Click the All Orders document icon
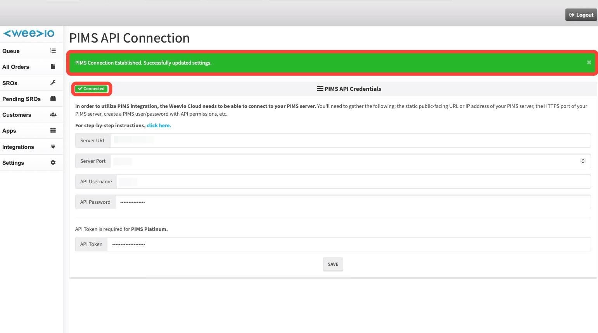 coord(53,67)
